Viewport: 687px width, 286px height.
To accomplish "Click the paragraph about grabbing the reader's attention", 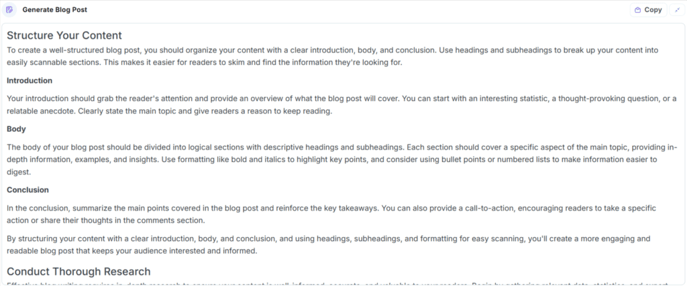I will [x=341, y=105].
